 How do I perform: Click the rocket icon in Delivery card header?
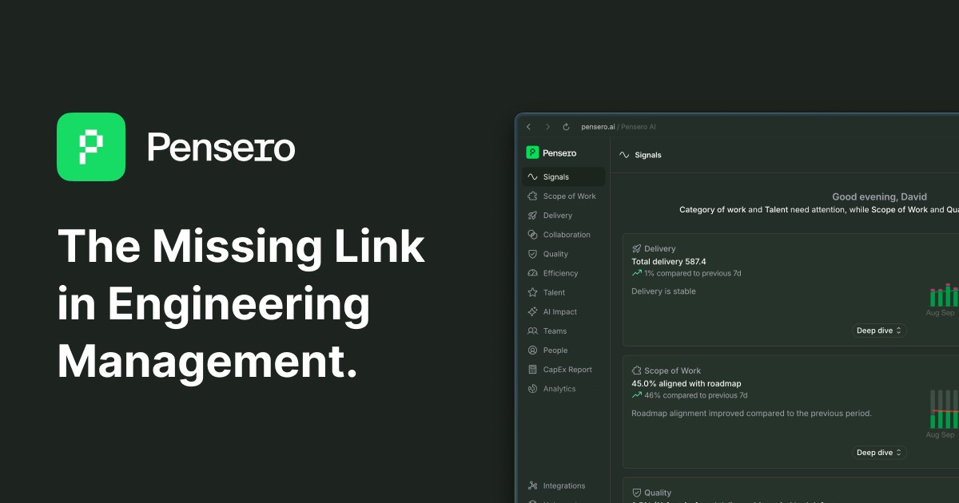pyautogui.click(x=637, y=249)
